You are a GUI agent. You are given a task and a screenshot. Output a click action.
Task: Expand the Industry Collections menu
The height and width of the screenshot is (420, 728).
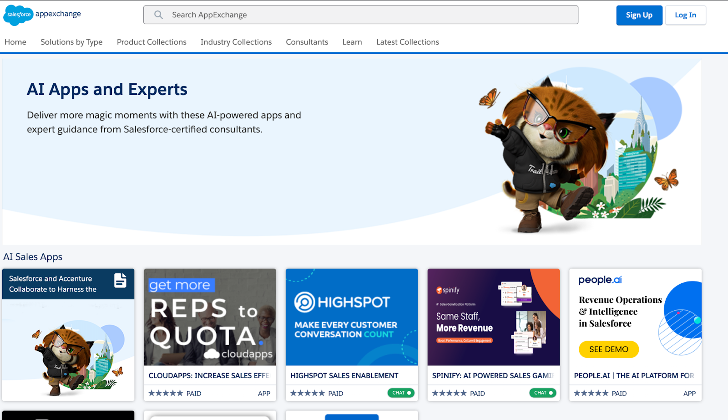pos(236,42)
